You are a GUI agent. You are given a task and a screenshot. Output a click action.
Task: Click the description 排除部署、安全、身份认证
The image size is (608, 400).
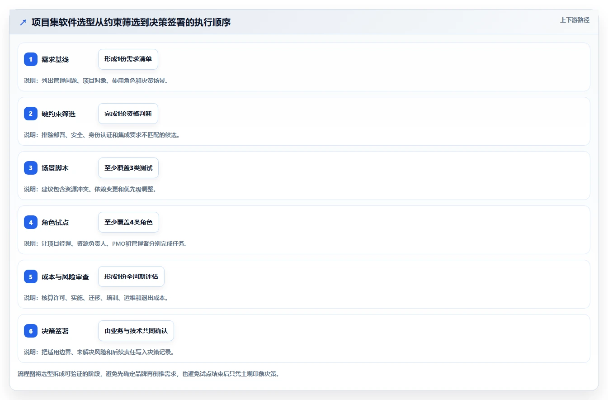[x=102, y=135]
